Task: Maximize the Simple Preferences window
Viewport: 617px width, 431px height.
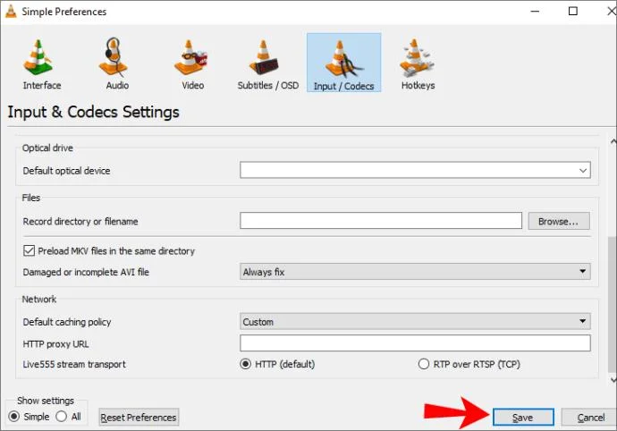Action: [573, 11]
